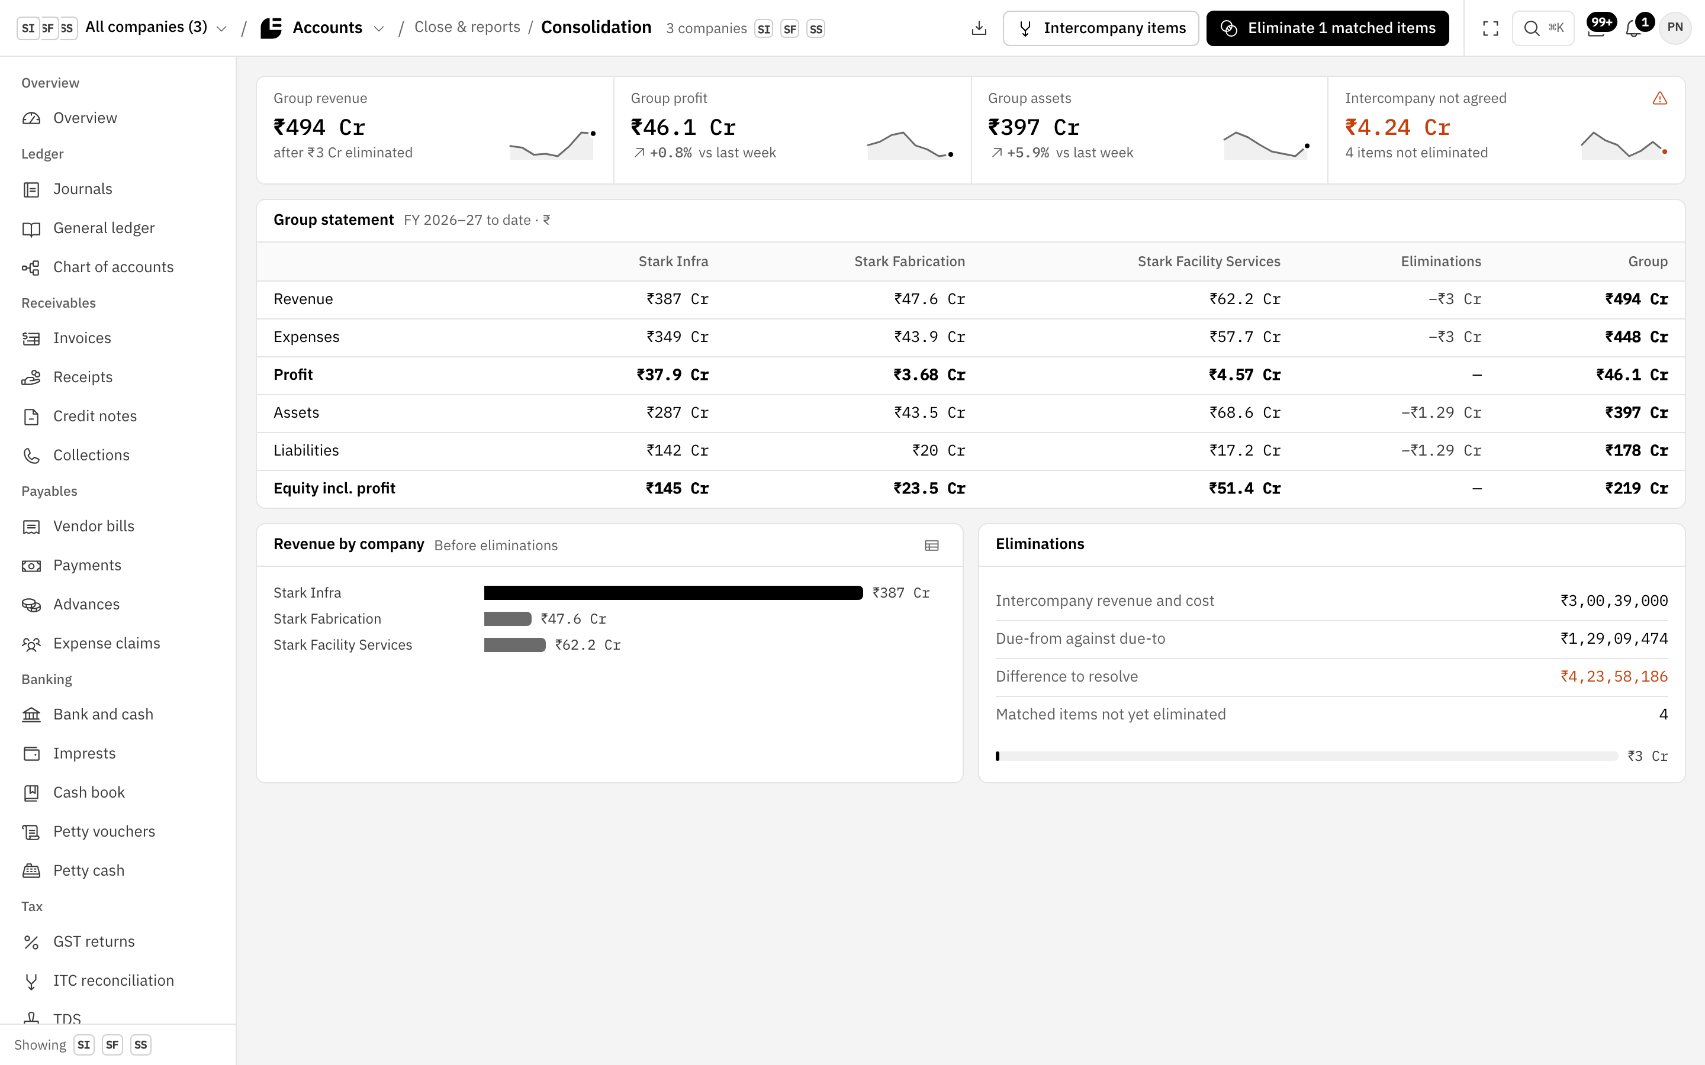
Task: Open the PN user avatar menu
Action: pyautogui.click(x=1675, y=28)
